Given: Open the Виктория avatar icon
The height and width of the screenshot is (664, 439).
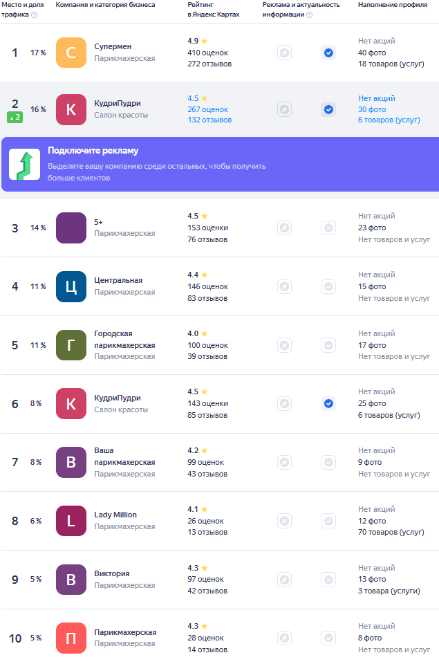Looking at the screenshot, I should [71, 580].
